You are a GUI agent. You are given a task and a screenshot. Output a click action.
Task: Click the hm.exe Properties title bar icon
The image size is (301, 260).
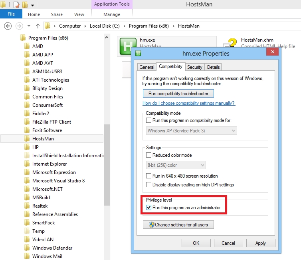pyautogui.click(x=138, y=53)
